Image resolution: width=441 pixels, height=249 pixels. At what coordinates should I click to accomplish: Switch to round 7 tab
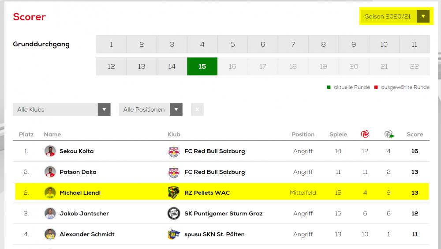point(293,45)
